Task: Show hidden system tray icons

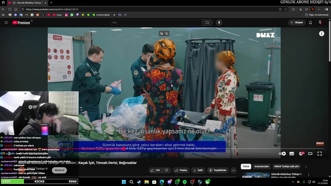Action: pyautogui.click(x=293, y=182)
